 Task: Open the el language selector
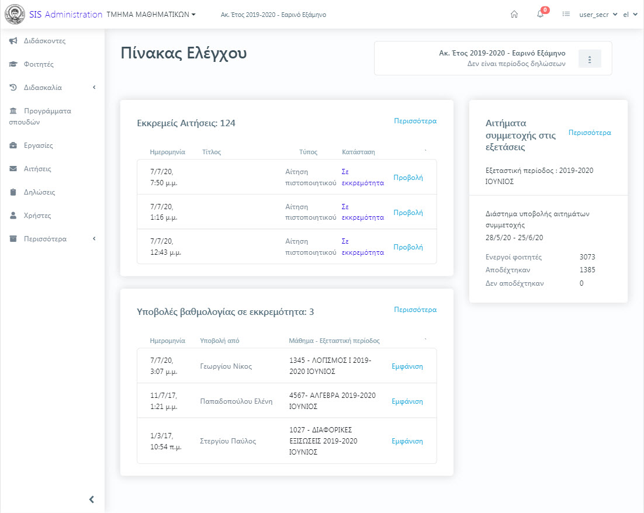630,15
